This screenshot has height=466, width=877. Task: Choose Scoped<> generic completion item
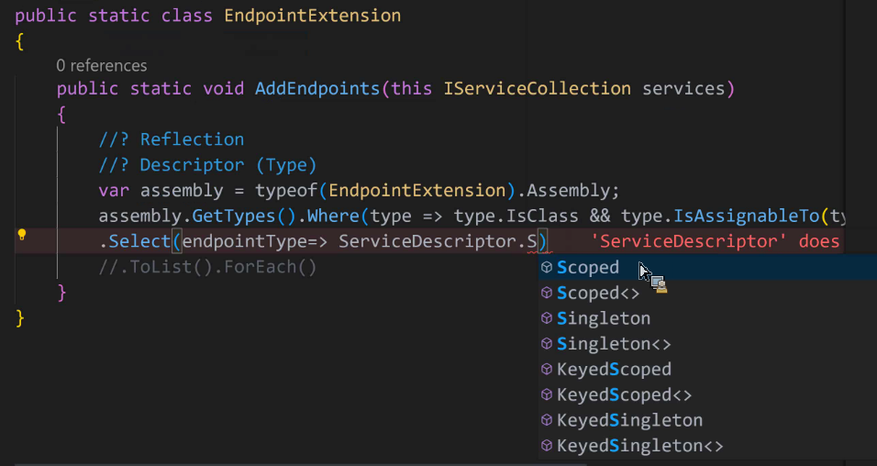[x=598, y=294]
